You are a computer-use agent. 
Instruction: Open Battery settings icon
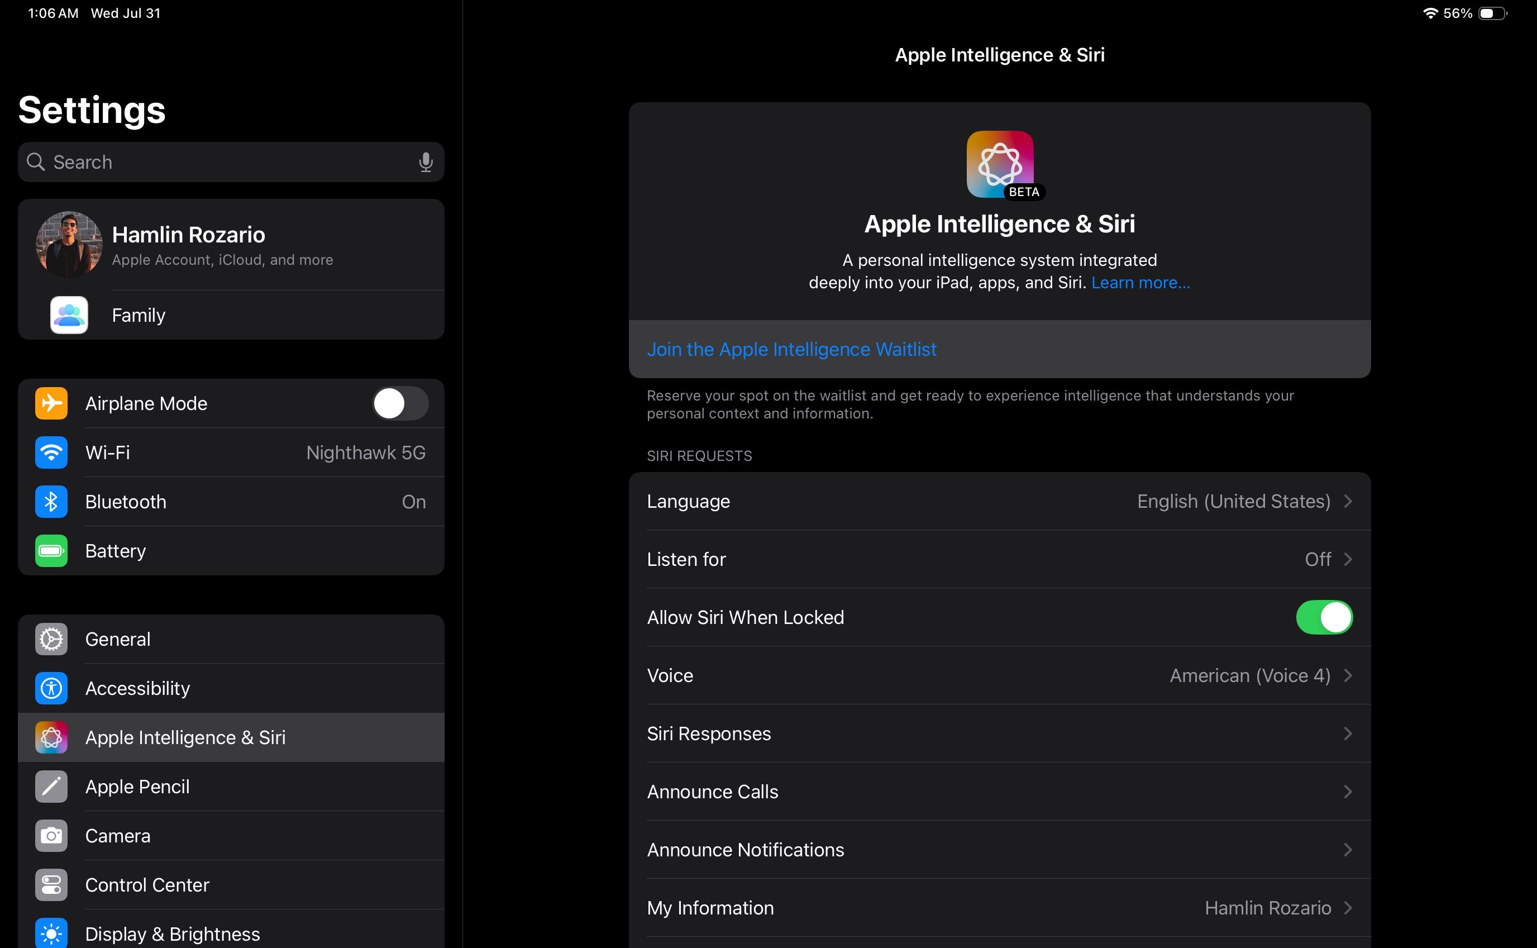pos(51,550)
